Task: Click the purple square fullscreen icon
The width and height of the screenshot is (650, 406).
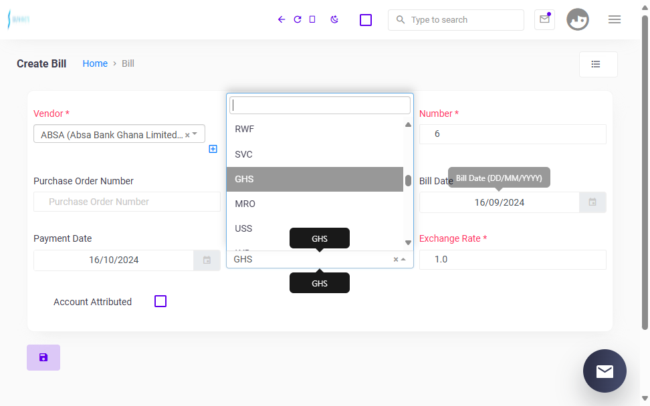Action: coord(366,20)
